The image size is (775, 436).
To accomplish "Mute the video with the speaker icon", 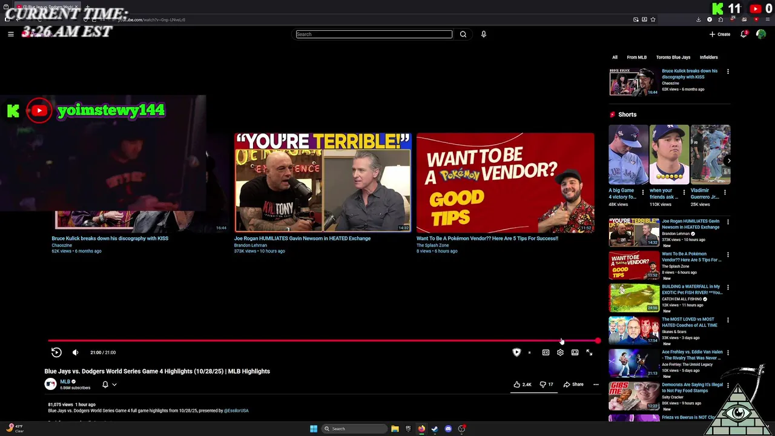I will 75,352.
